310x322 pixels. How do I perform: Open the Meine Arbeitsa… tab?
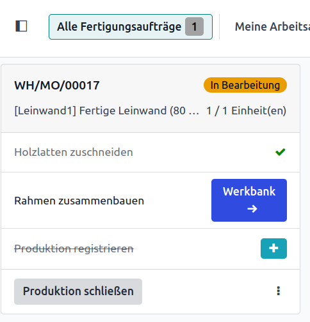click(x=272, y=27)
